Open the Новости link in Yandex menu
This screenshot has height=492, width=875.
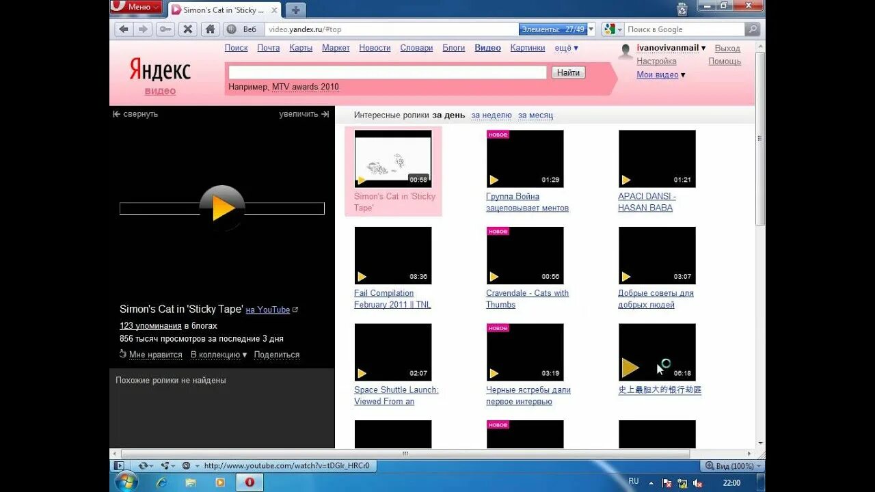(x=375, y=48)
